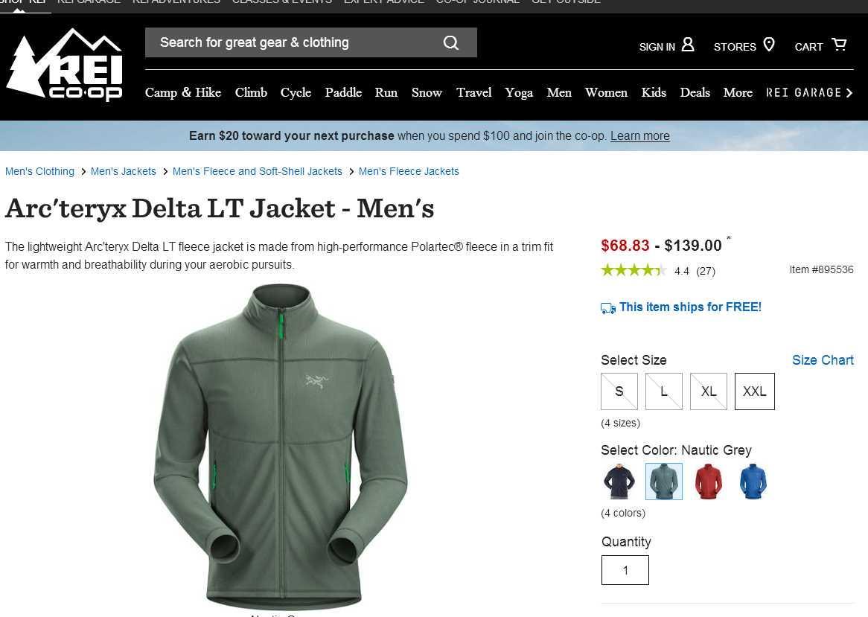Go to REI Co-op logo homepage
Screen dimensions: 868x617
pyautogui.click(x=64, y=65)
